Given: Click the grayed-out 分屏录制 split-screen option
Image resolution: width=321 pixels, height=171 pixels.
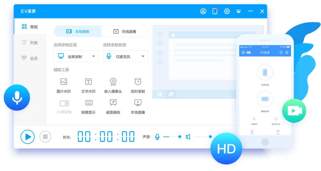Looking at the screenshot, I should coord(63,107).
